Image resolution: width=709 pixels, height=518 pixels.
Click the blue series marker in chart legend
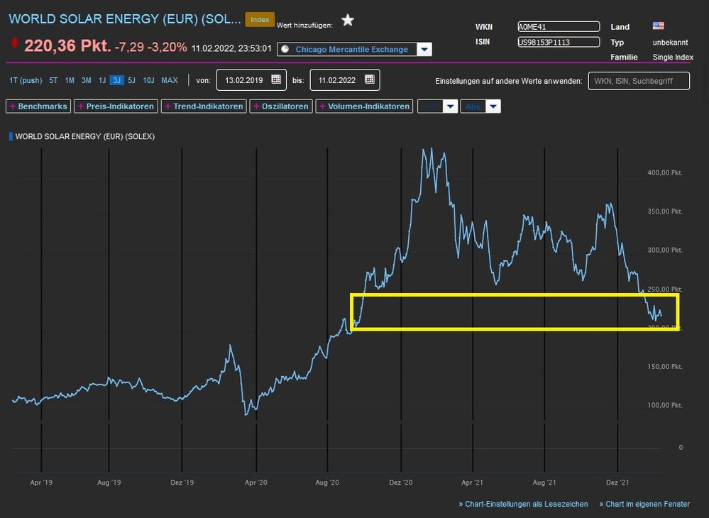point(11,136)
